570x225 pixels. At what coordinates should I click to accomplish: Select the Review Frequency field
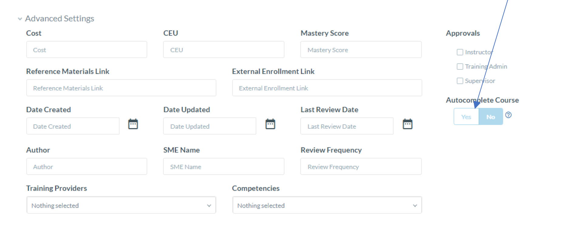pyautogui.click(x=361, y=166)
